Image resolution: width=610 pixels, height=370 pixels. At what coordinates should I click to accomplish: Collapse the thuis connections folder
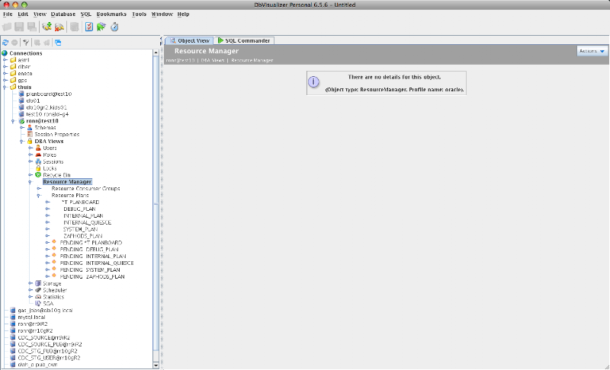[x=5, y=87]
